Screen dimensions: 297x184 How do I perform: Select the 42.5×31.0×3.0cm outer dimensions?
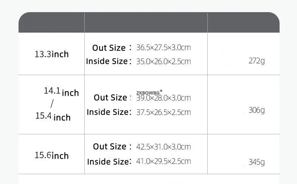point(163,147)
